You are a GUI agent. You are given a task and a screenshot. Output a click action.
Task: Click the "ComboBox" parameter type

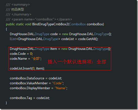pos(78,24)
